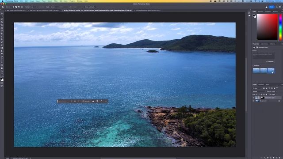Viewport: 283px width, 159px height.
Task: Select the Object Selection tool
Action: tap(2, 22)
